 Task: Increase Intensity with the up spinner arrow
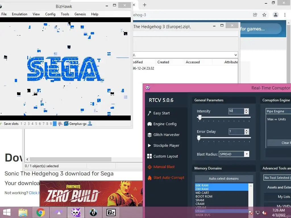pos(246,110)
